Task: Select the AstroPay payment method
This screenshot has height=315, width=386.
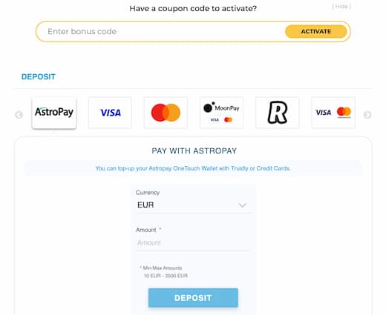Action: pos(54,113)
